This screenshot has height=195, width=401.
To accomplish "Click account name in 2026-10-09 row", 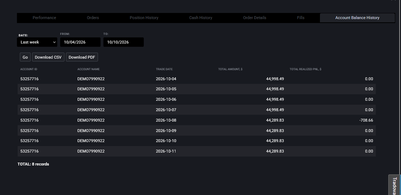I will click(x=91, y=131).
